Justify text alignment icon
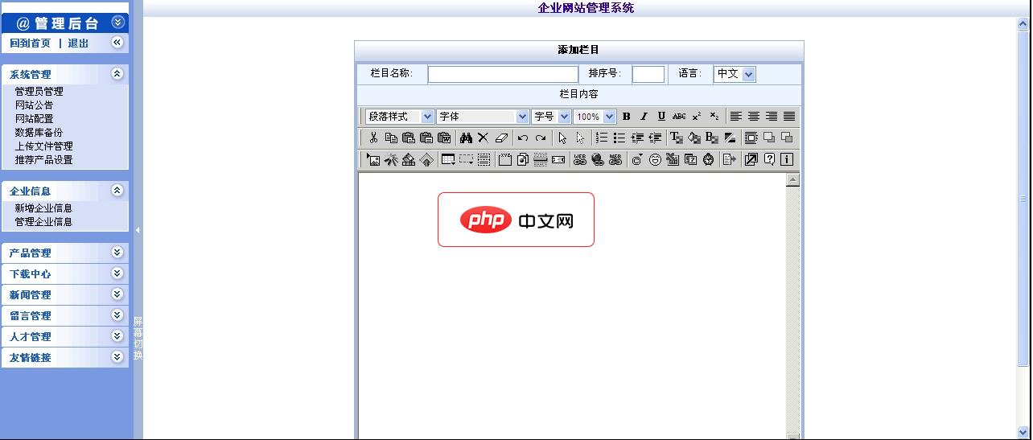The width and height of the screenshot is (1033, 440). 789,117
